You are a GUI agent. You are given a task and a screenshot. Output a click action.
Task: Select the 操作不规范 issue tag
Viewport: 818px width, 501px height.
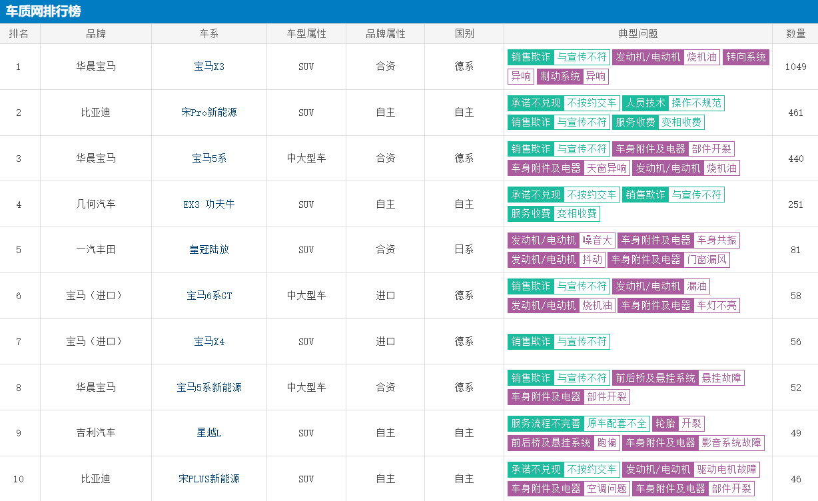[x=696, y=103]
